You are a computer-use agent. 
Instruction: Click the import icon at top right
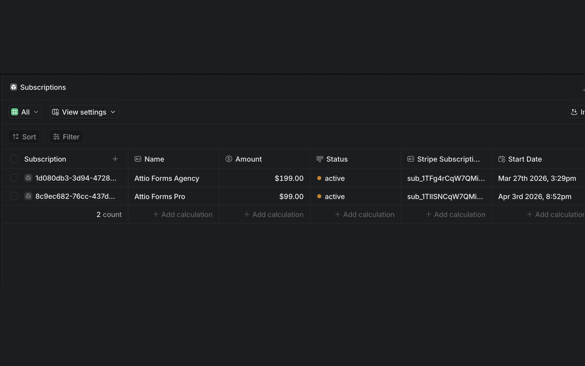coord(574,112)
